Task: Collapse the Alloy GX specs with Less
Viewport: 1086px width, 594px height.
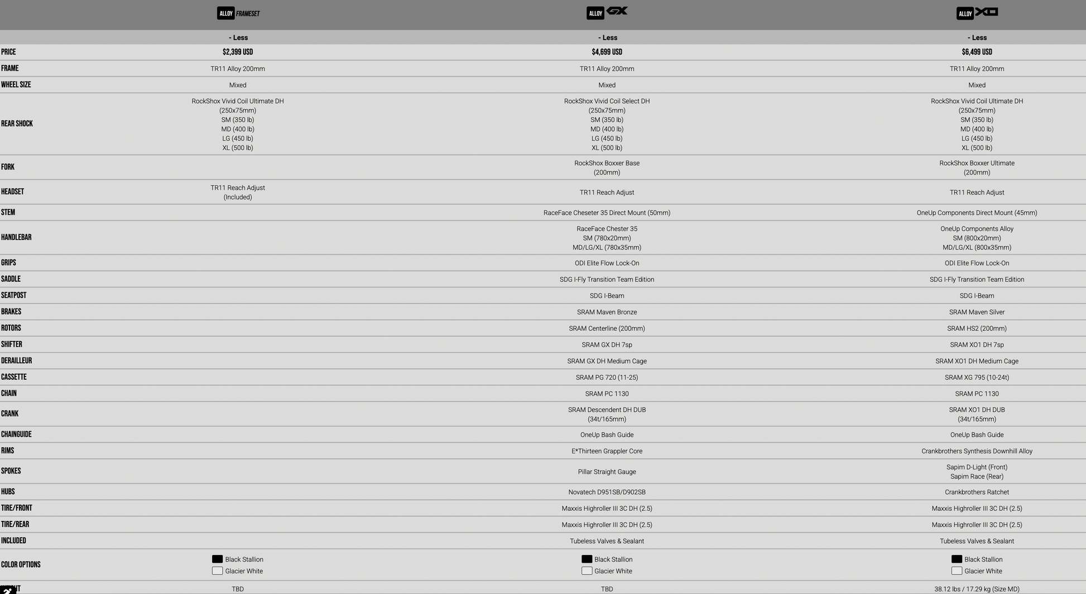Action: (x=607, y=37)
